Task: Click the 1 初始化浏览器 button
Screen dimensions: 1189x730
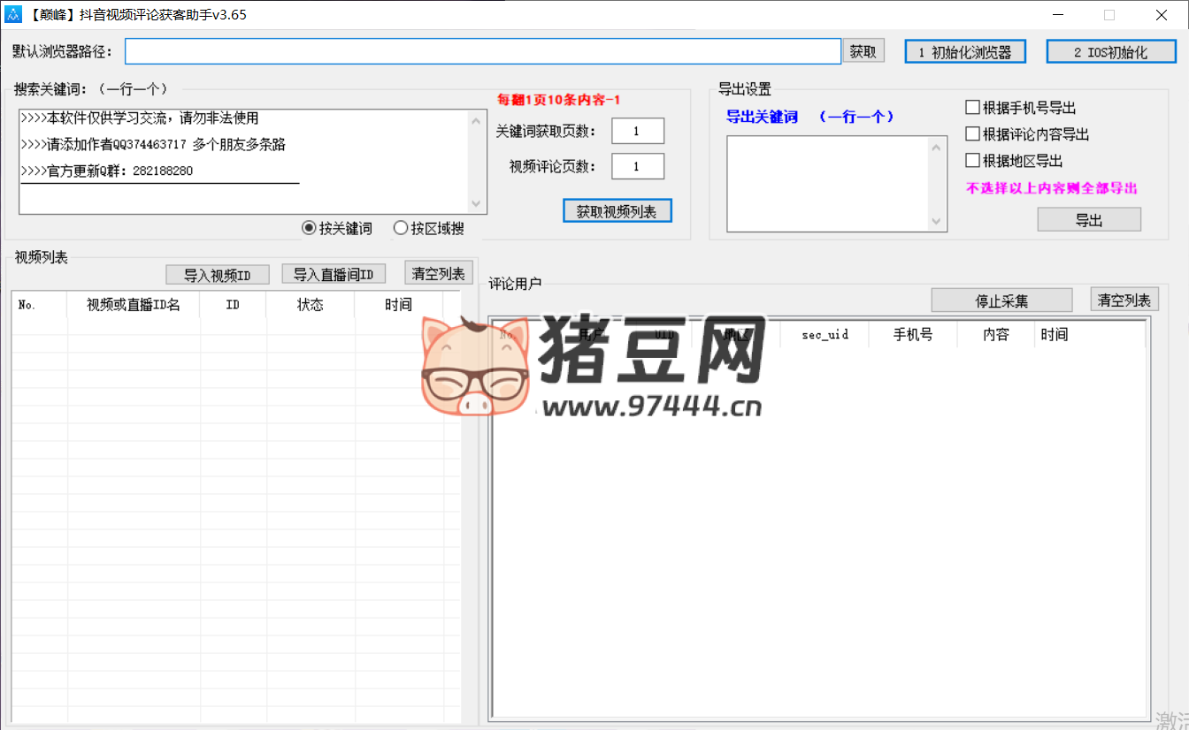Action: point(964,52)
